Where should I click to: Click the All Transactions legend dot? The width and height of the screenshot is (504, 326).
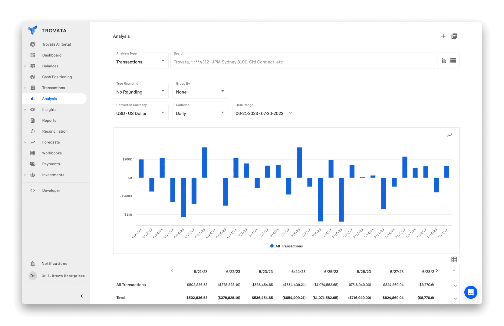click(272, 246)
